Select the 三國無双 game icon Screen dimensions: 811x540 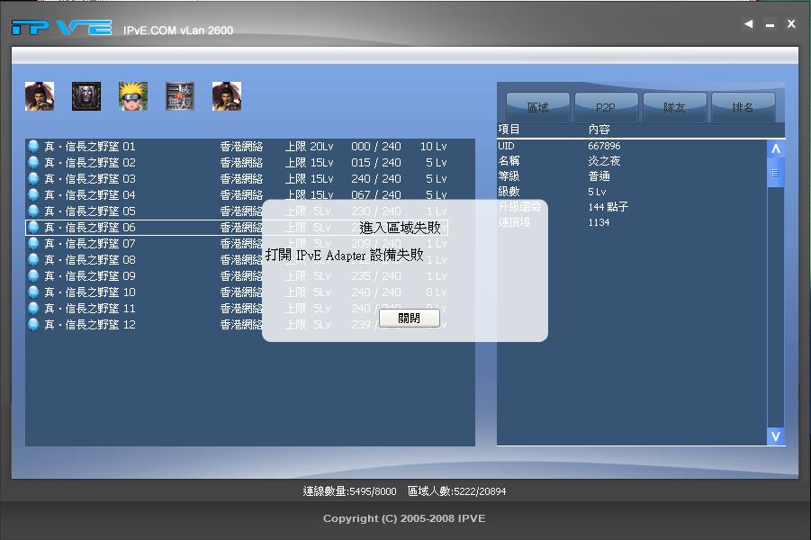point(180,96)
